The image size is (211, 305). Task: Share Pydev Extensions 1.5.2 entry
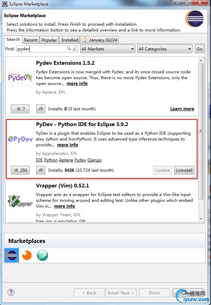tap(41, 109)
